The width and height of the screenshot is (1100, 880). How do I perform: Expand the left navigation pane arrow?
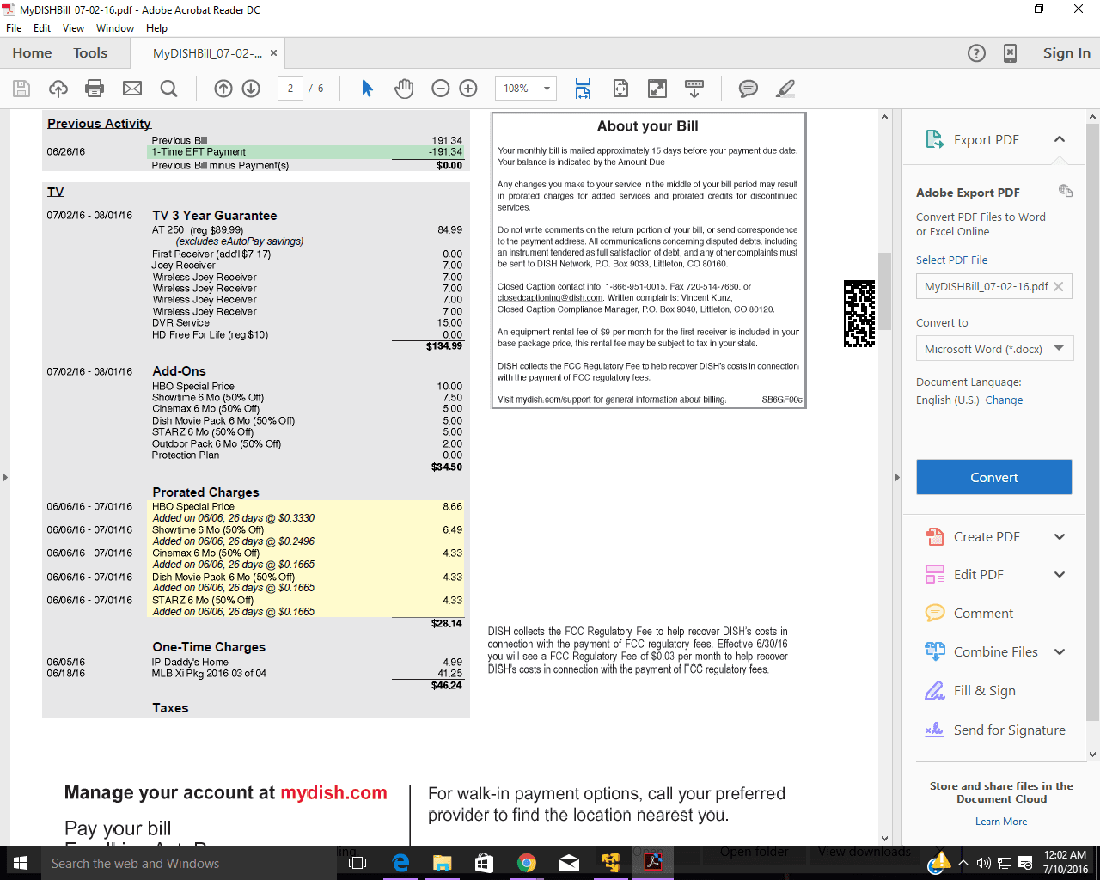[x=5, y=477]
